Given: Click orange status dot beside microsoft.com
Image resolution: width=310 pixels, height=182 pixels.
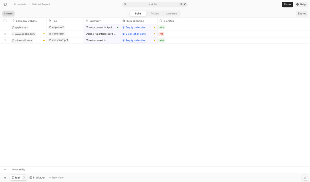Looking at the screenshot, I should tap(44, 41).
